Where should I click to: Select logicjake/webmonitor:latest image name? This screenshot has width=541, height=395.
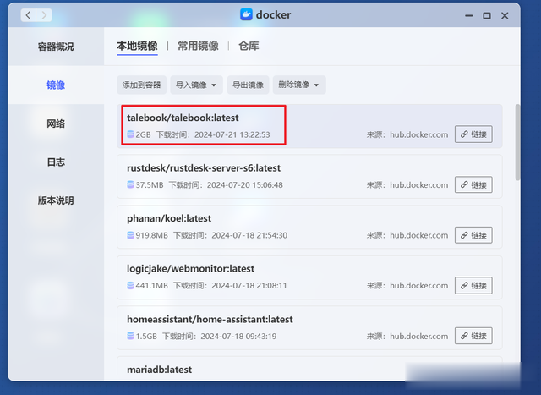click(x=190, y=269)
